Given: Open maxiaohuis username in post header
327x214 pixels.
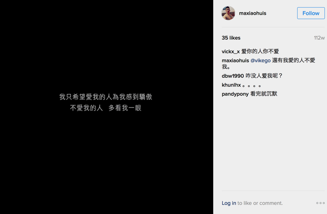Looking at the screenshot, I should pyautogui.click(x=252, y=13).
